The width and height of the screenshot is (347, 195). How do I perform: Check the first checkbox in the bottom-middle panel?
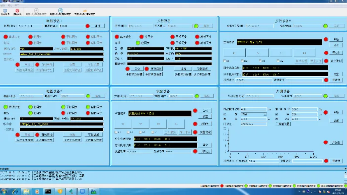point(116,132)
